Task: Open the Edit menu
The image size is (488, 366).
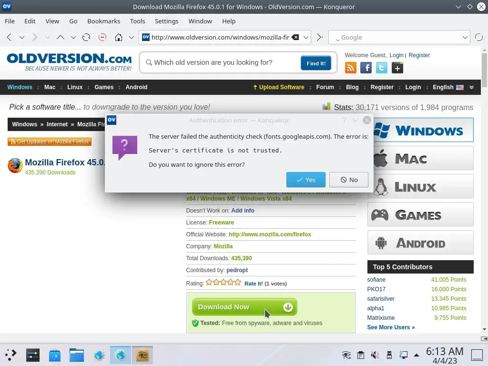Action: (x=30, y=21)
